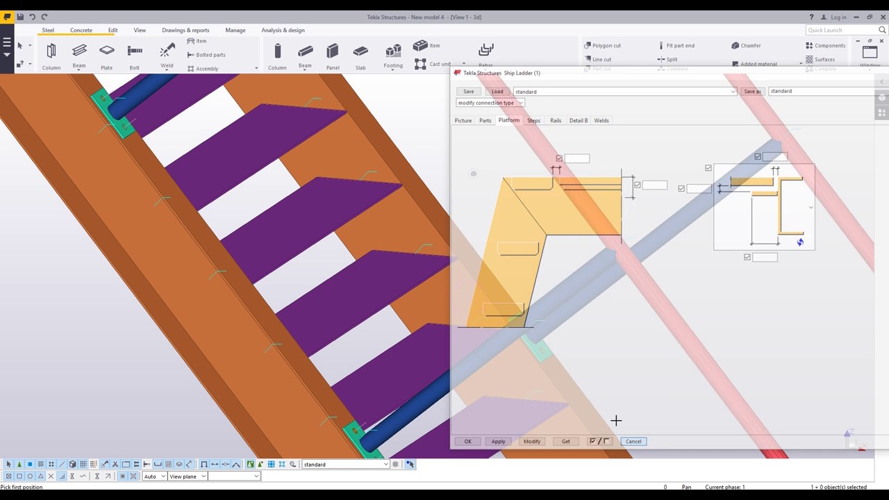Open the 'modify connection type' dropdown
This screenshot has width=889, height=500.
point(490,103)
